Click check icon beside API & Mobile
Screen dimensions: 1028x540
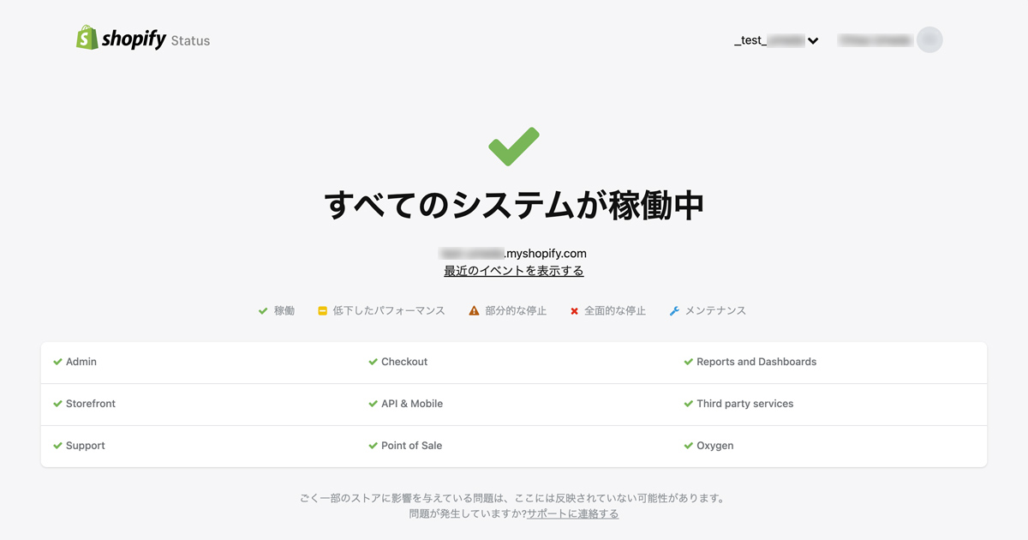[x=373, y=404]
